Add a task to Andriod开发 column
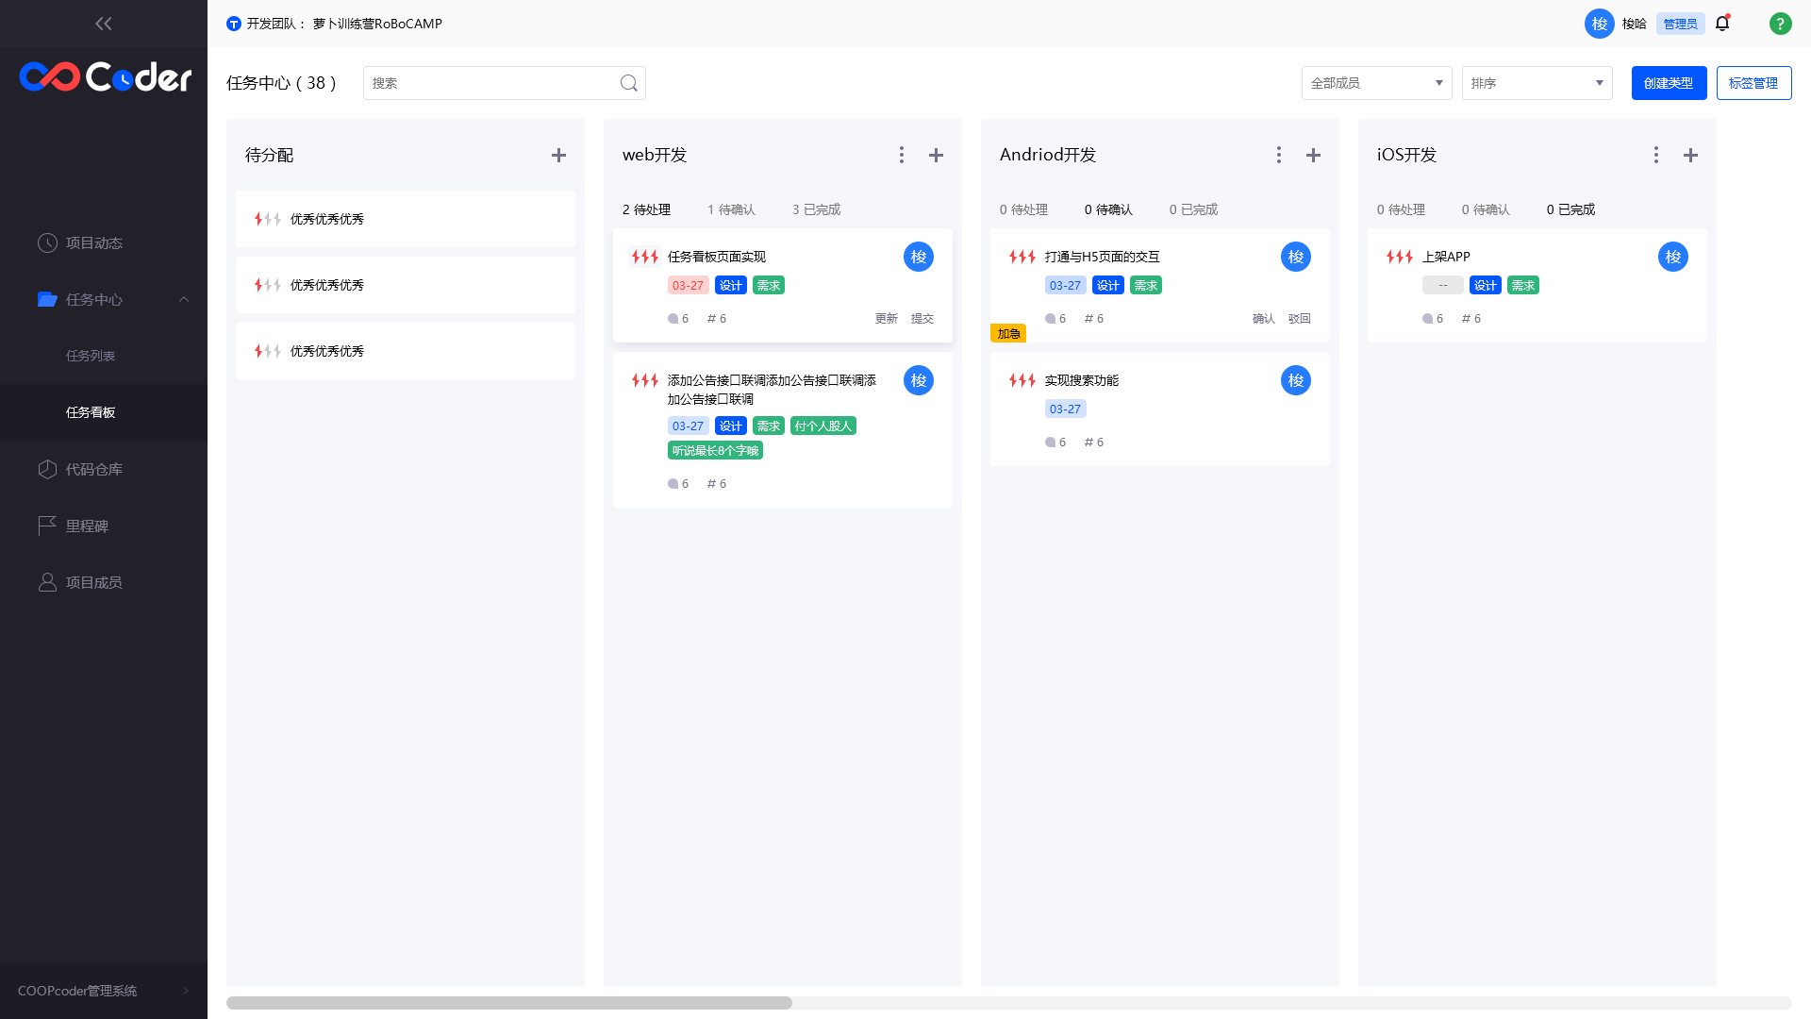 tap(1313, 155)
